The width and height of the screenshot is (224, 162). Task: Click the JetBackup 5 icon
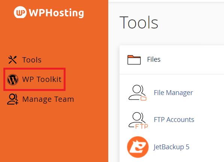pyautogui.click(x=138, y=147)
